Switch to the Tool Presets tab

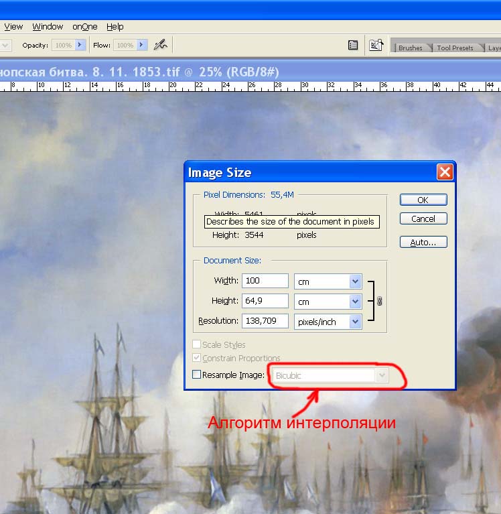(x=455, y=48)
